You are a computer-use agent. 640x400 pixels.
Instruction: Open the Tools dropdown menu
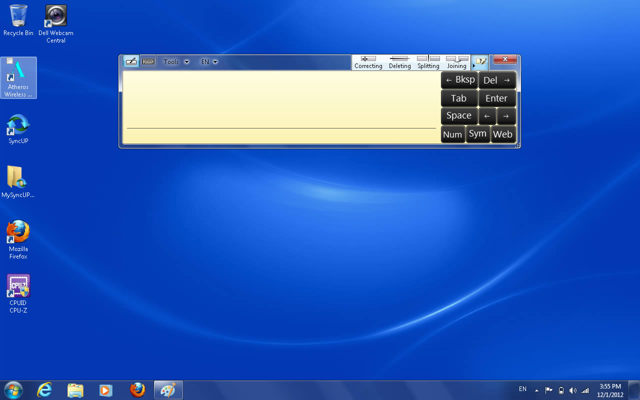click(x=176, y=62)
